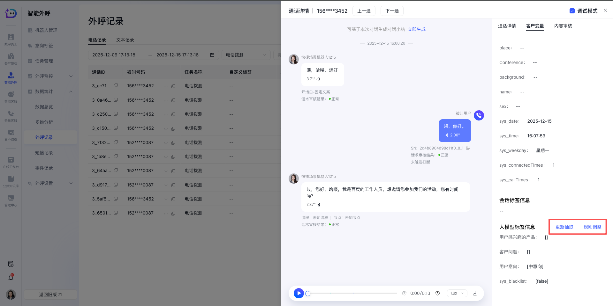Image resolution: width=613 pixels, height=306 pixels.
Task: Download the call recording
Action: pos(475,293)
